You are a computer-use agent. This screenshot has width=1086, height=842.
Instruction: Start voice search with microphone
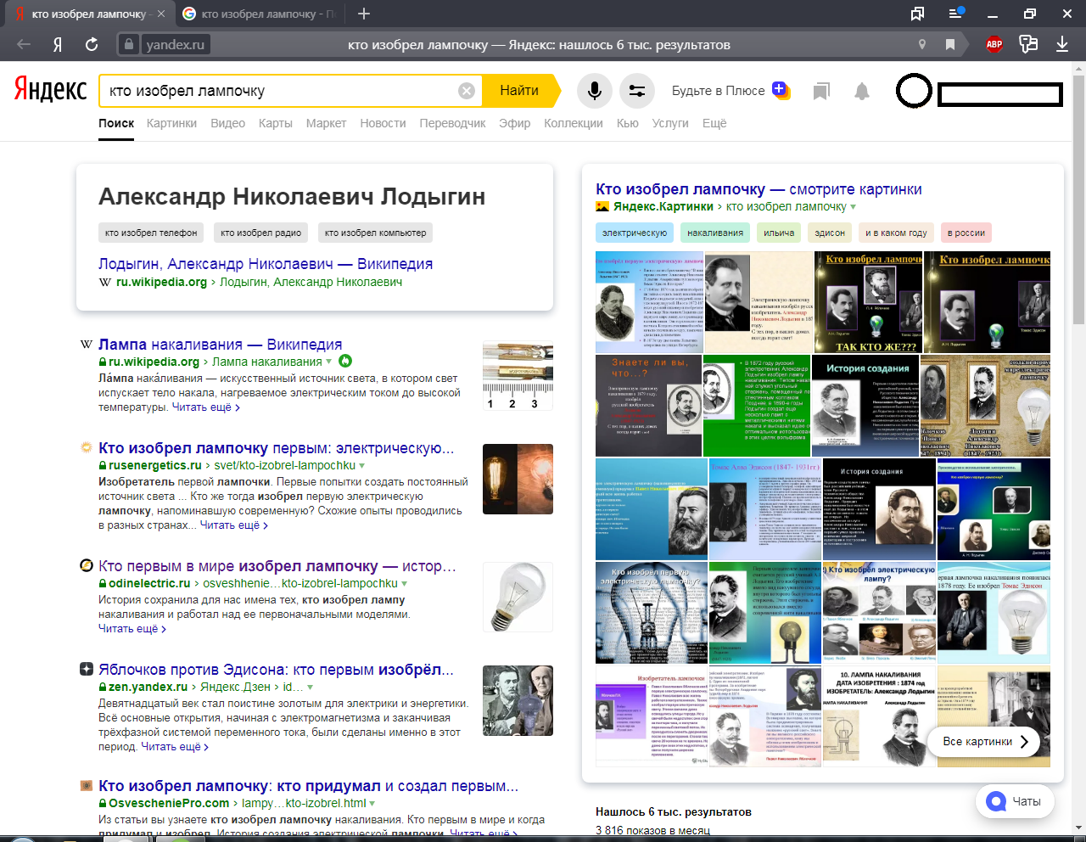[x=595, y=91]
